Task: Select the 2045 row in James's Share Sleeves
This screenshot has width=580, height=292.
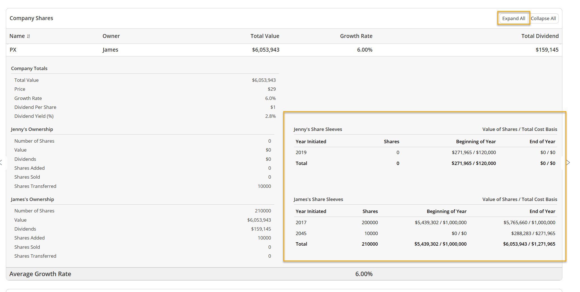Action: point(425,233)
